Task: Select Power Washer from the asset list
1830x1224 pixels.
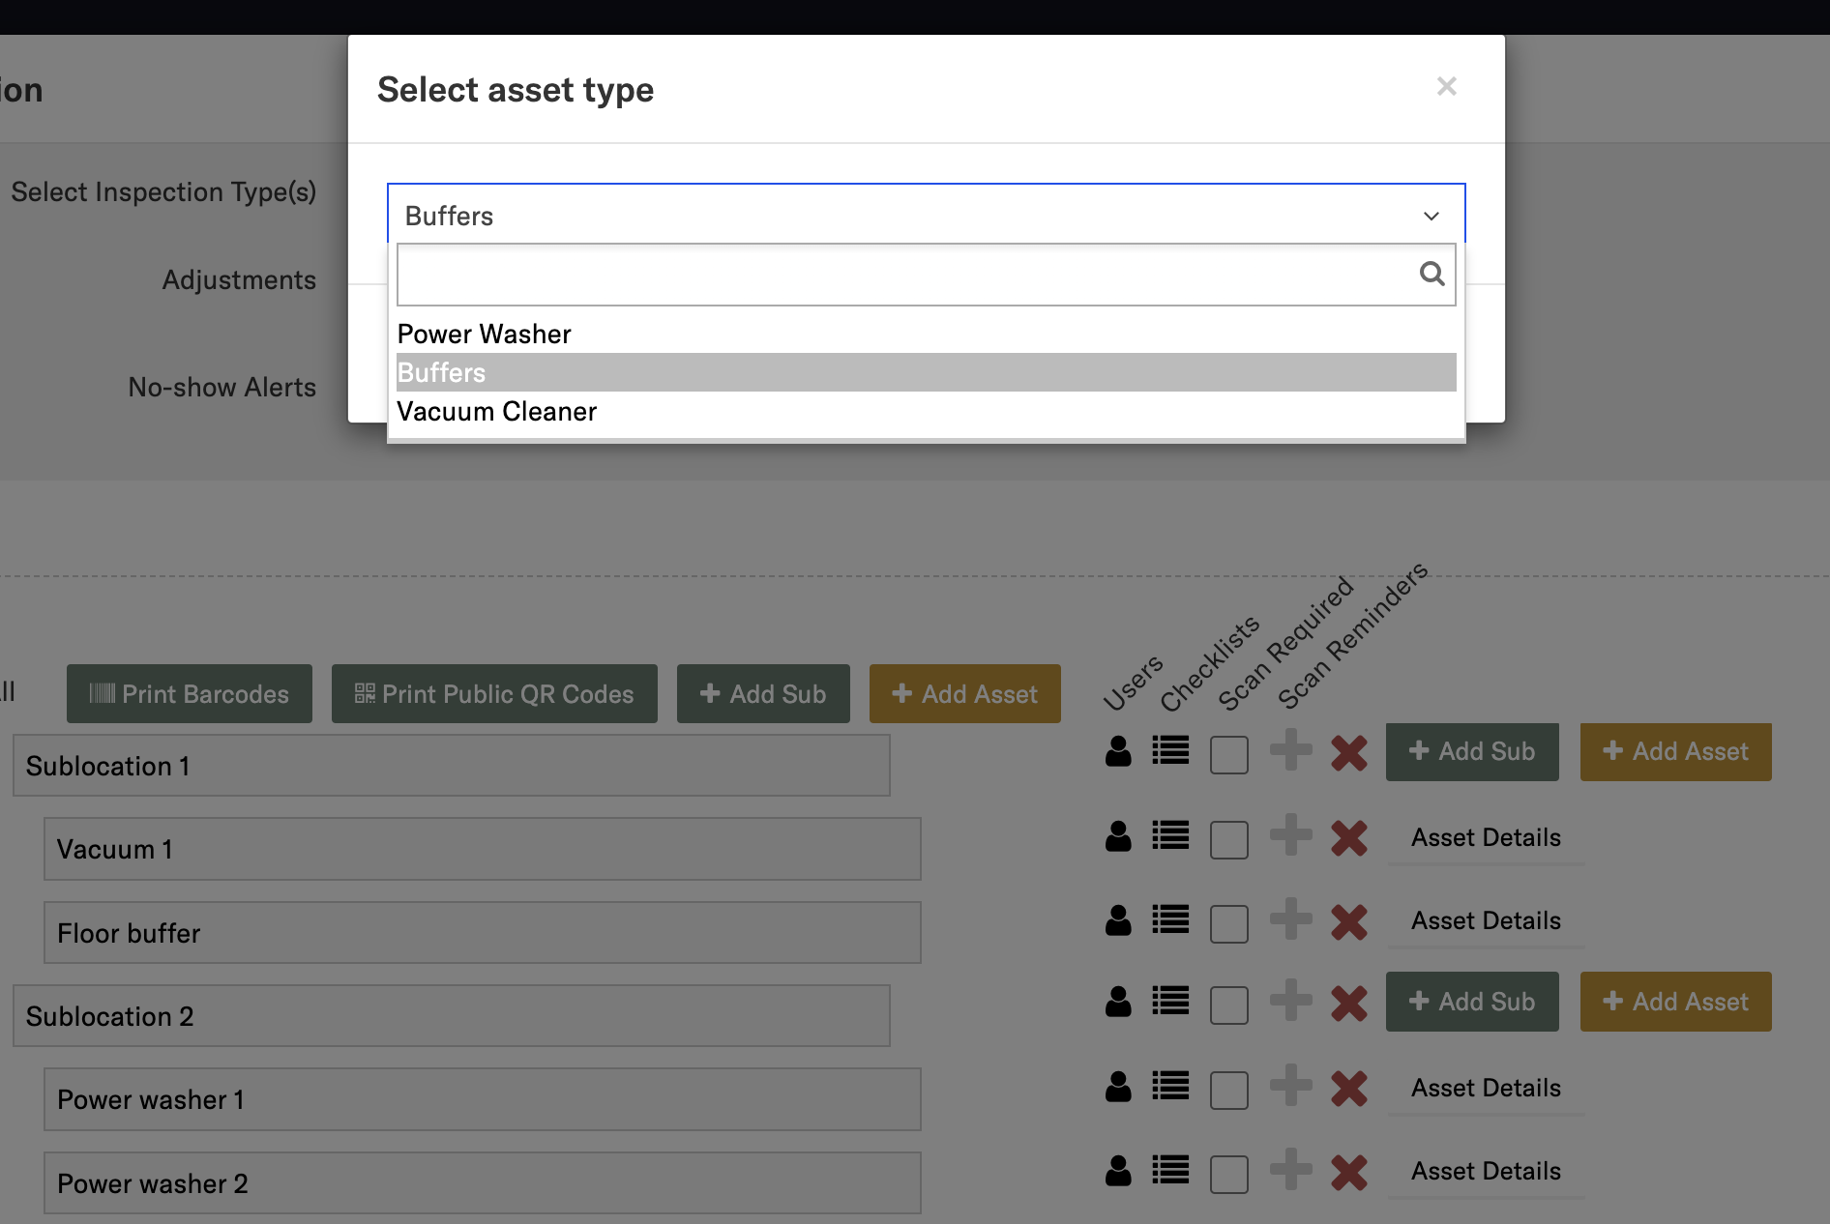Action: coord(484,335)
